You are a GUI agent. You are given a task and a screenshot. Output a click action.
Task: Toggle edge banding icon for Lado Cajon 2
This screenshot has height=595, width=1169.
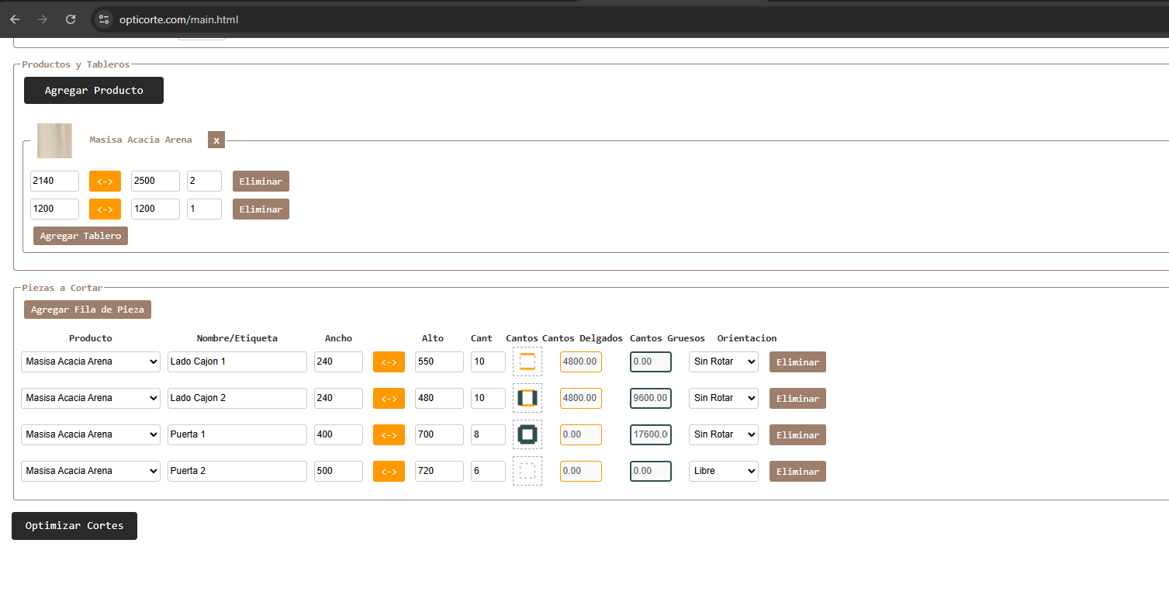527,398
